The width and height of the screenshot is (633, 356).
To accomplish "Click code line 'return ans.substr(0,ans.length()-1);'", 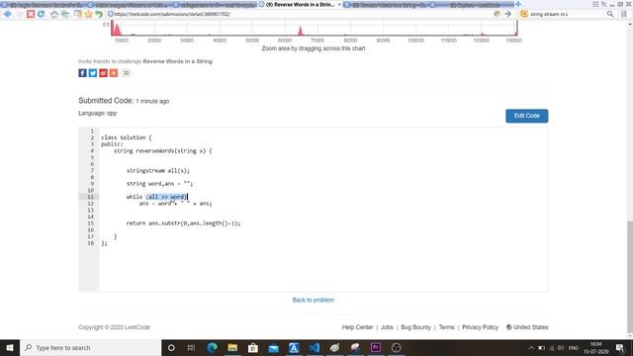I will click(183, 223).
